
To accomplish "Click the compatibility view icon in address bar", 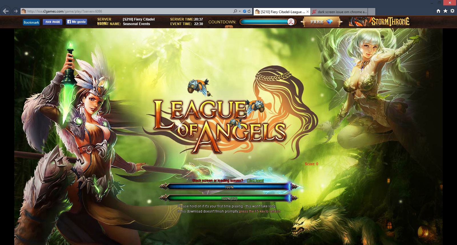I will (244, 11).
